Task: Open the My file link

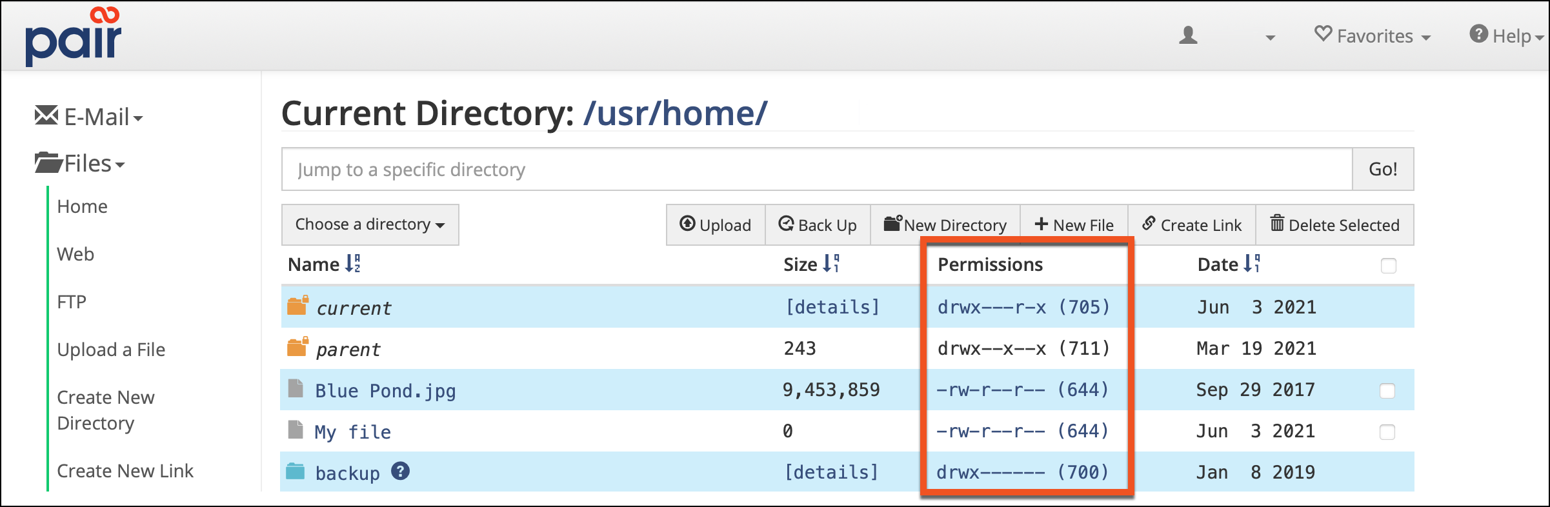Action: [352, 432]
